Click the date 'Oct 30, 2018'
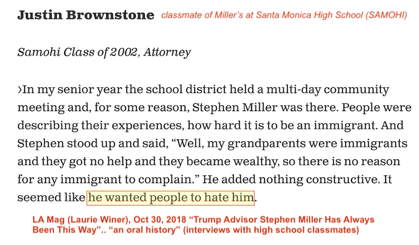 coord(160,219)
